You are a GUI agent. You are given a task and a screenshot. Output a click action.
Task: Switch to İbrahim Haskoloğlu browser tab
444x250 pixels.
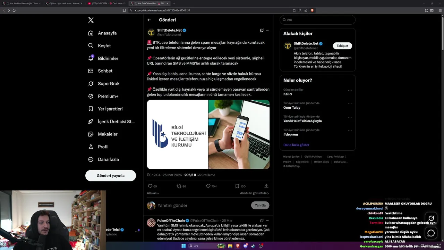click(22, 3)
